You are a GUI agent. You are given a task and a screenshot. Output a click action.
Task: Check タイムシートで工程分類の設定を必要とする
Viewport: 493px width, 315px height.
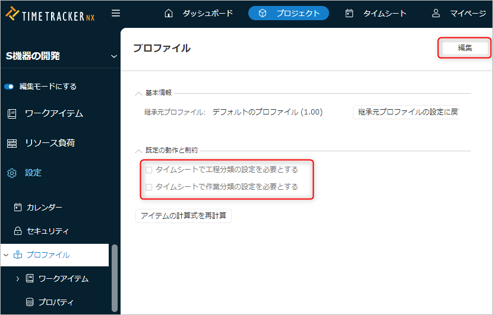point(149,170)
